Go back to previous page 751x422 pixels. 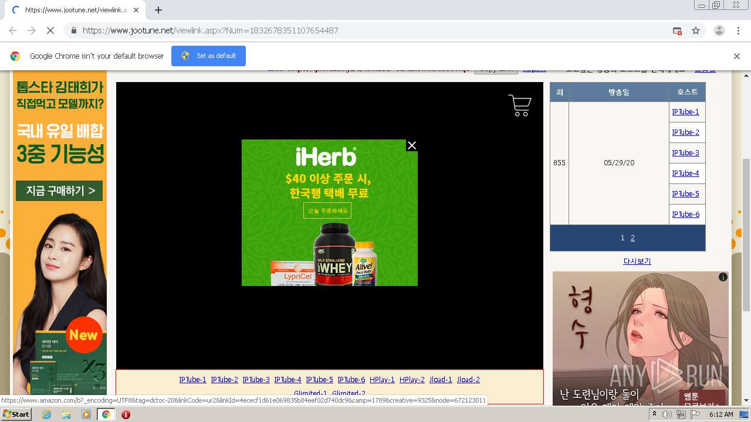tap(13, 30)
